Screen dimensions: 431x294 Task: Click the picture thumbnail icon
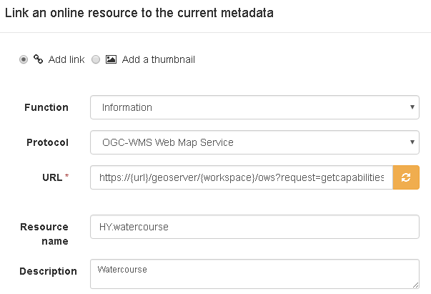pos(111,59)
